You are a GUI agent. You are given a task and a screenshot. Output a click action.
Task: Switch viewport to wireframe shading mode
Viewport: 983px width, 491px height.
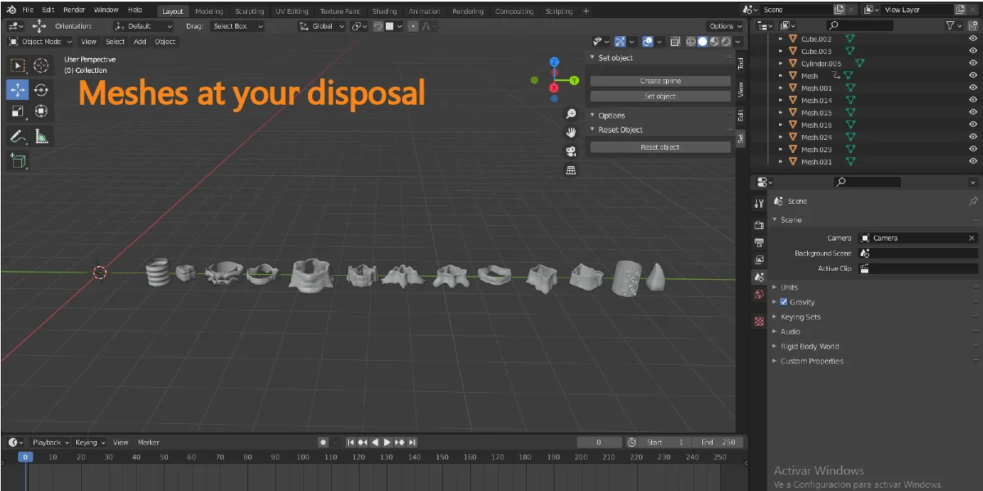691,42
